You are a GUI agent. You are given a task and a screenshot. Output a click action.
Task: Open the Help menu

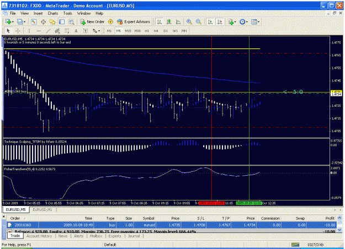(99, 13)
